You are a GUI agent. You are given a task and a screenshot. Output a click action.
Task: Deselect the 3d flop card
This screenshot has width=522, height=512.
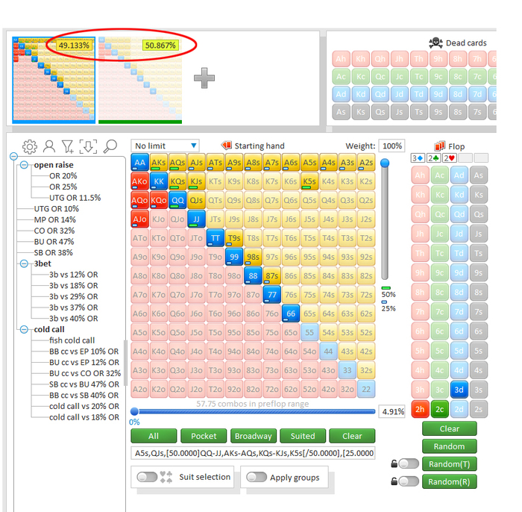tap(459, 390)
